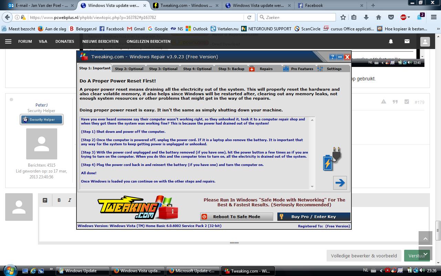This screenshot has width=441, height=276.
Task: Open the forum user profile avatar icon
Action: [425, 42]
